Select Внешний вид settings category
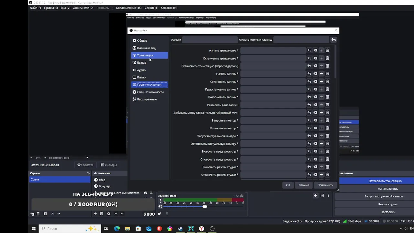 [149, 48]
